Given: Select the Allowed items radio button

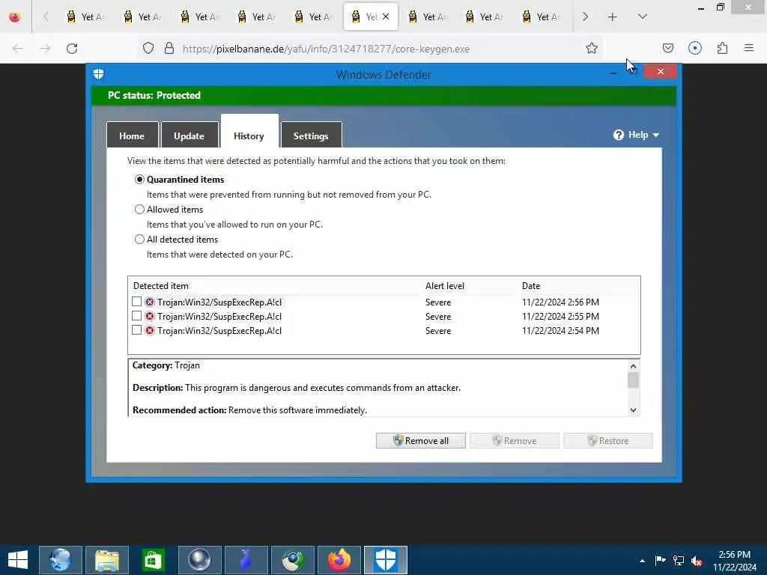Looking at the screenshot, I should coord(139,210).
